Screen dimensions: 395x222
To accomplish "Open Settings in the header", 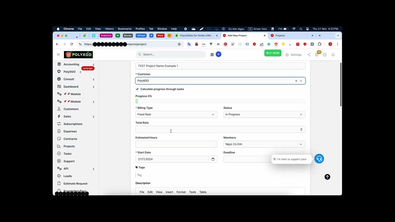I will tap(293, 55).
